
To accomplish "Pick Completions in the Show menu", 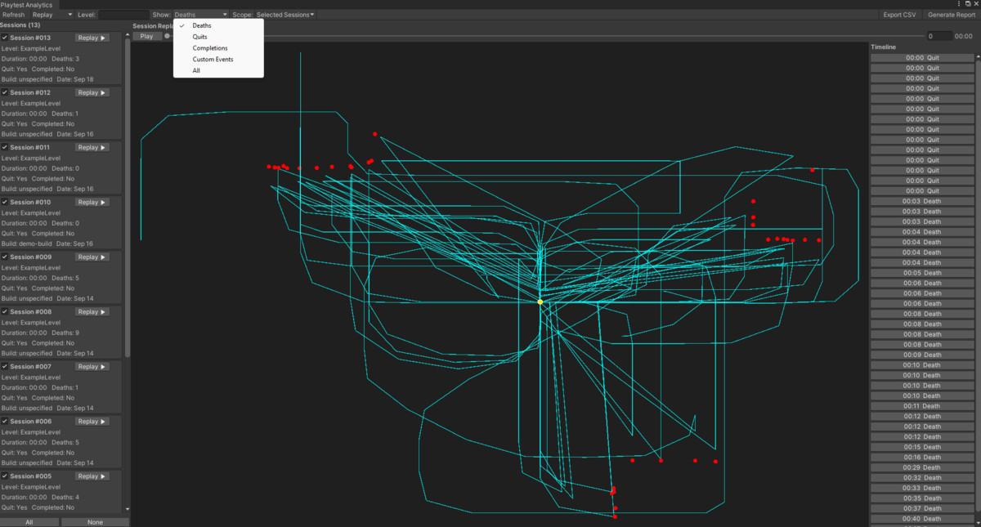I will tap(218, 48).
